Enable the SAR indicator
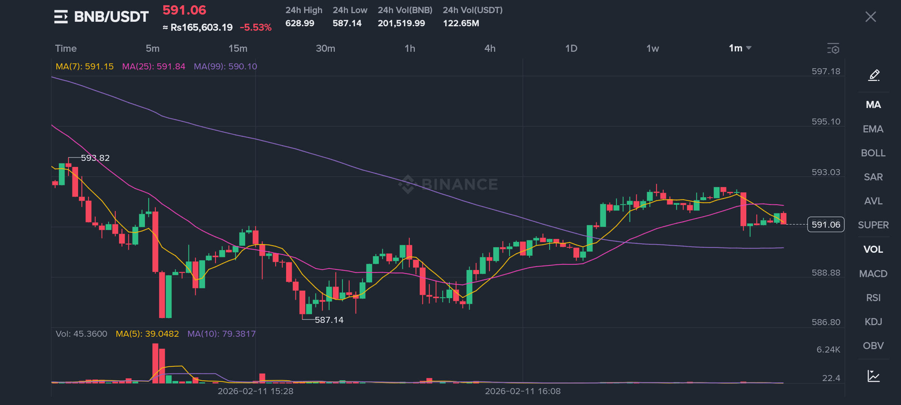The image size is (901, 405). 873,177
